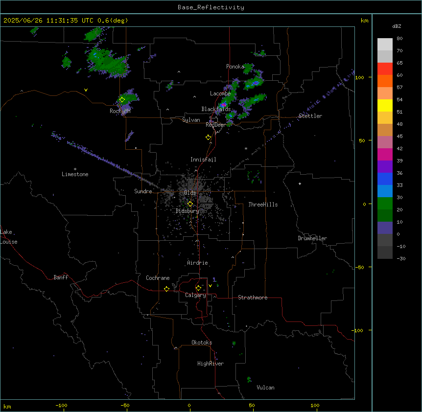The image size is (422, 412).
Task: Click the Stettler city label
Action: pos(310,116)
